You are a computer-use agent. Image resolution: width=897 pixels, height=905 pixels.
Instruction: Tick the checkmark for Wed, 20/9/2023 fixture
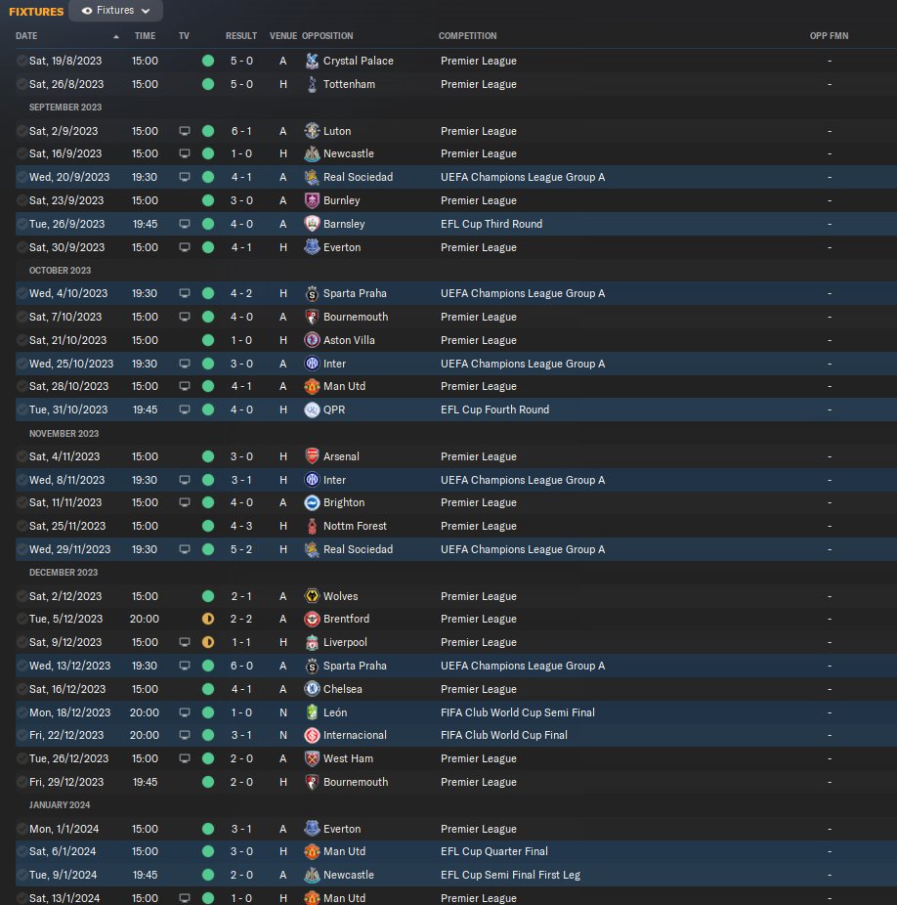[x=21, y=177]
